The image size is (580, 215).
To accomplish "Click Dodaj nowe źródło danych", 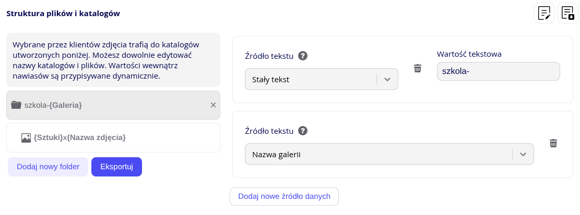I will click(x=284, y=197).
